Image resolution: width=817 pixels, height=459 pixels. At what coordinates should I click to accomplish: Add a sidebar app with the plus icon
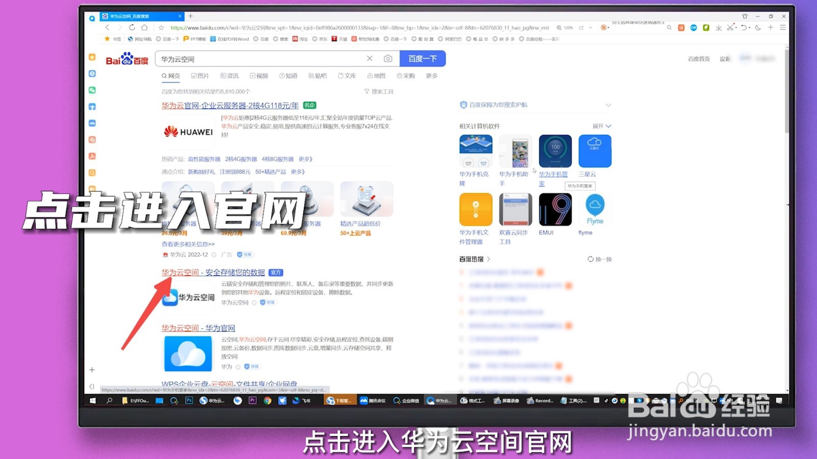tap(92, 370)
